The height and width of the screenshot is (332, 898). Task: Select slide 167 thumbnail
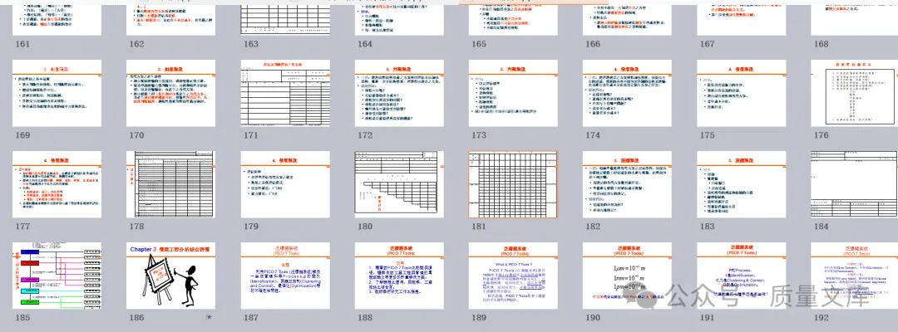click(741, 20)
